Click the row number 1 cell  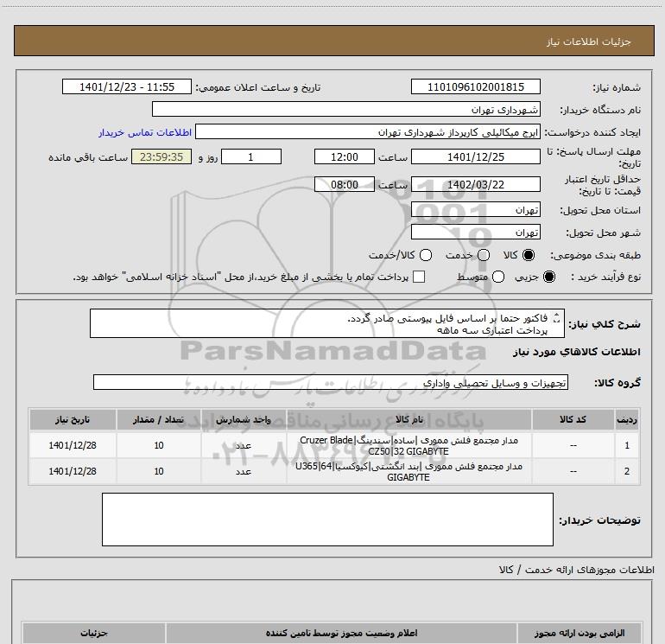pos(627,446)
